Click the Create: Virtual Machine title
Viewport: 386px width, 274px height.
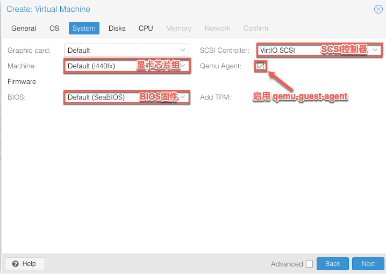[x=48, y=9]
